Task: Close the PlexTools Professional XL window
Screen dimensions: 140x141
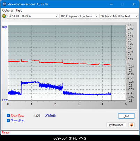Action: click(x=134, y=4)
